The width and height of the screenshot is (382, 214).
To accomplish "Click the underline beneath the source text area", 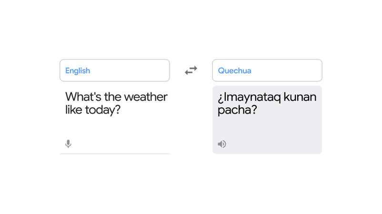I will pos(114,154).
